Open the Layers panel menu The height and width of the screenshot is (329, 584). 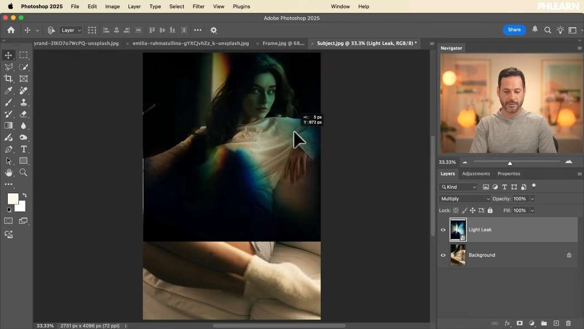coord(580,174)
